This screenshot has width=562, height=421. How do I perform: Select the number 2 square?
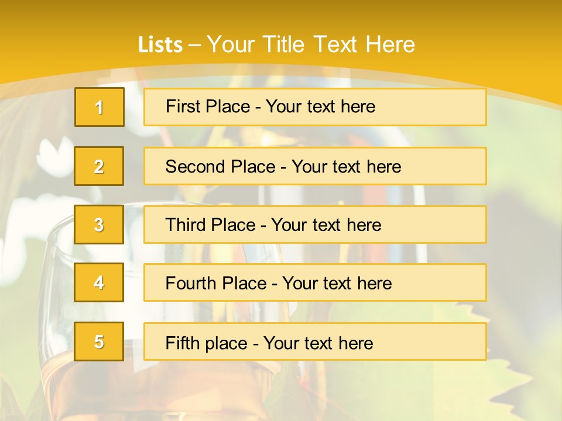coord(99,167)
